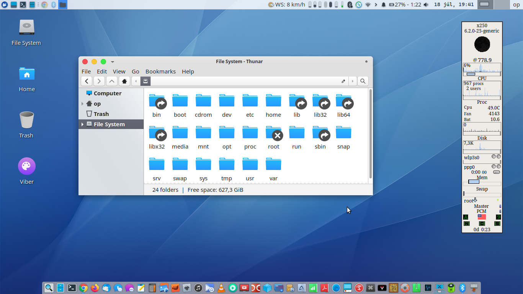Click the dock search magnifier
523x294 pixels.
[x=49, y=288]
